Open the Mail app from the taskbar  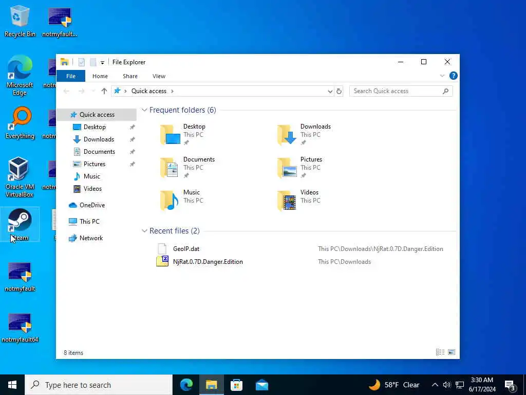(261, 385)
